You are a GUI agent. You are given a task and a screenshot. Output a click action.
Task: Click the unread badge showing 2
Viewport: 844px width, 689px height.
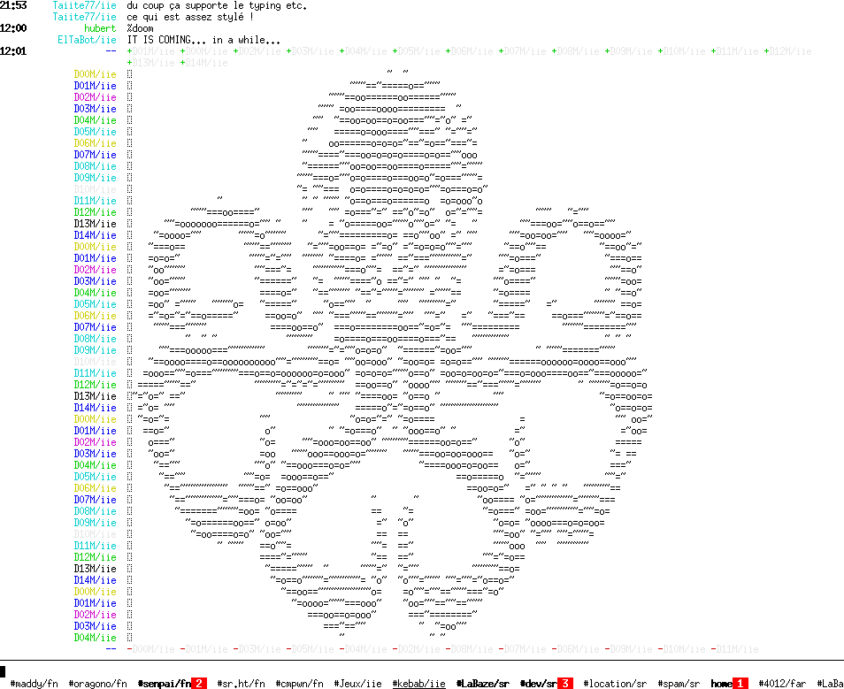coord(199,684)
